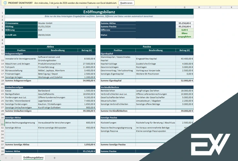Select 'Immaterielle Vermögenswerte' cell
238x161 pixels.
[x=21, y=59]
